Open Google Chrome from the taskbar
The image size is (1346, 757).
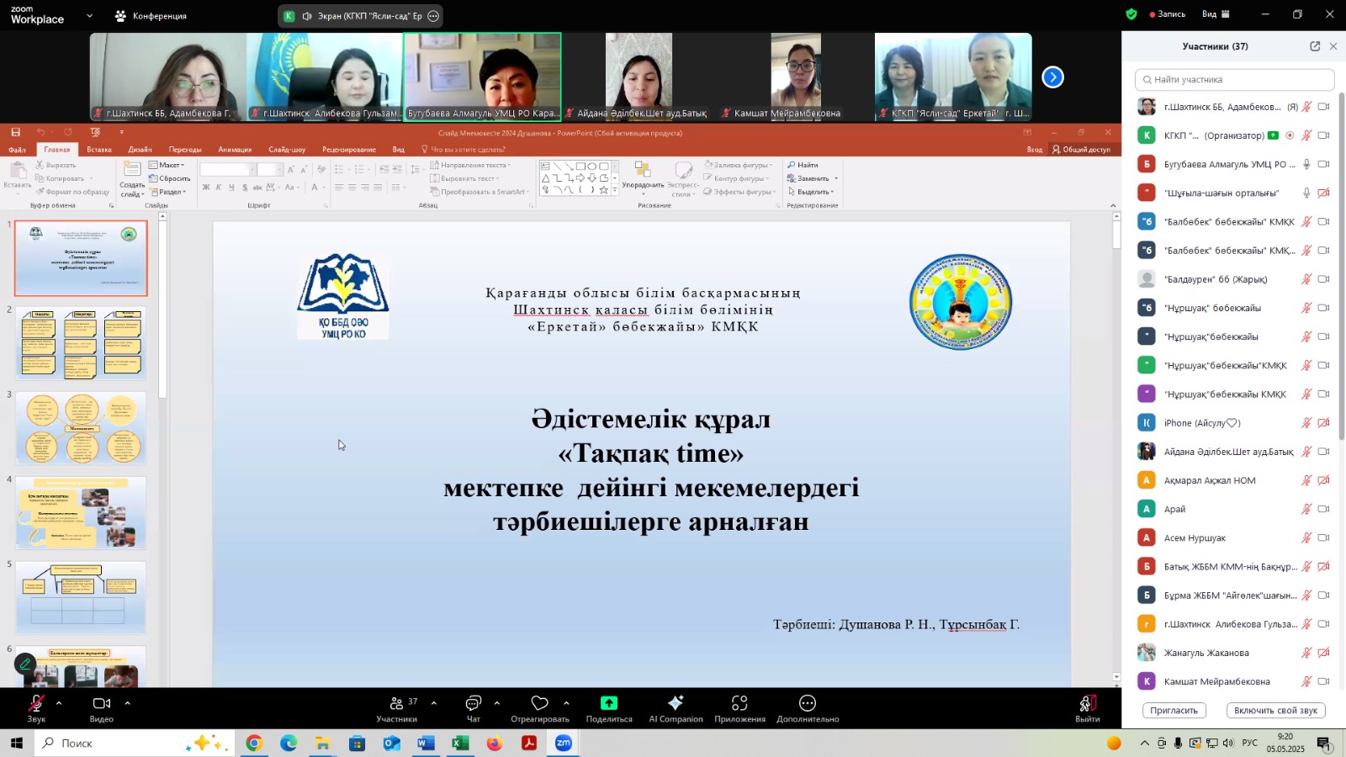pyautogui.click(x=254, y=743)
